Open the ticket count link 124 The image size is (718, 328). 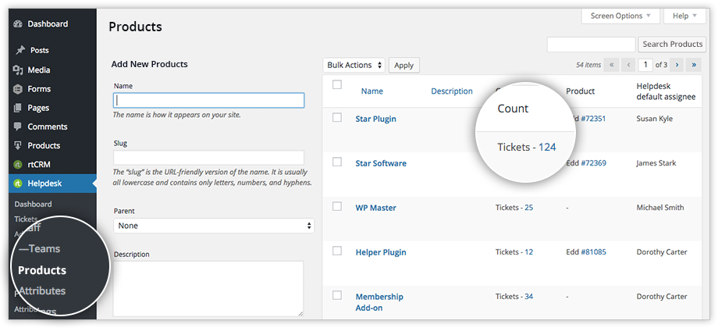(x=547, y=147)
